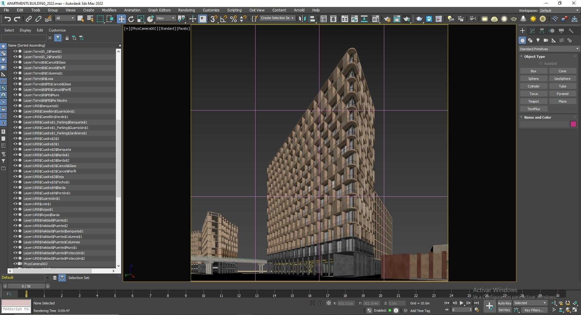This screenshot has width=581, height=315.
Task: Click the Teapot primitive button
Action: 533,101
